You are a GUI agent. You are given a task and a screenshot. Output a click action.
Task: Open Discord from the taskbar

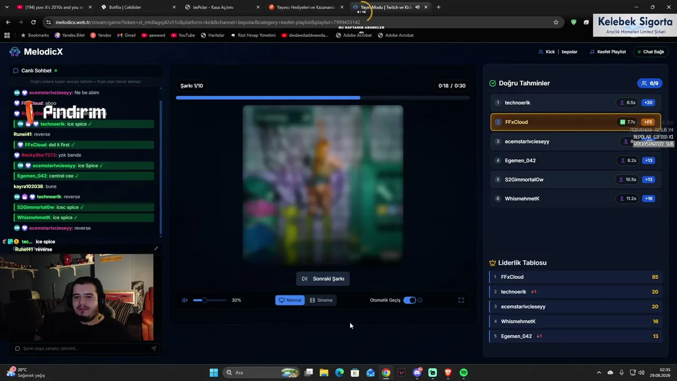(x=417, y=373)
